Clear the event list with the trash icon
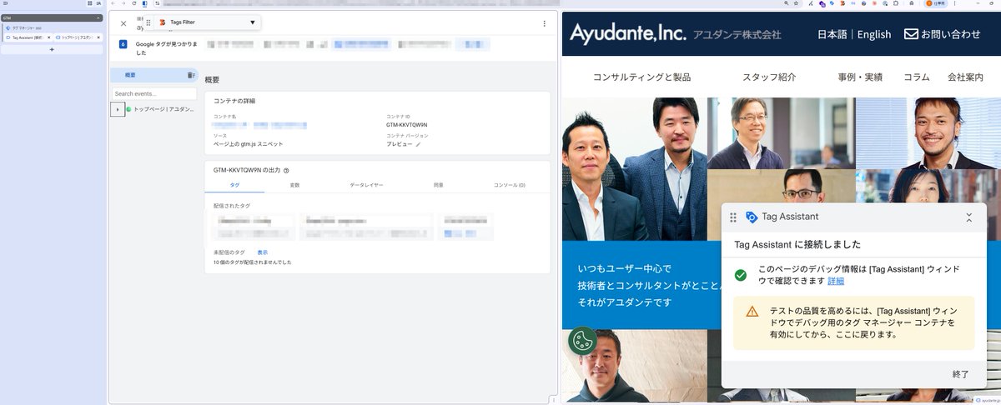Image resolution: width=1001 pixels, height=405 pixels. coord(192,75)
